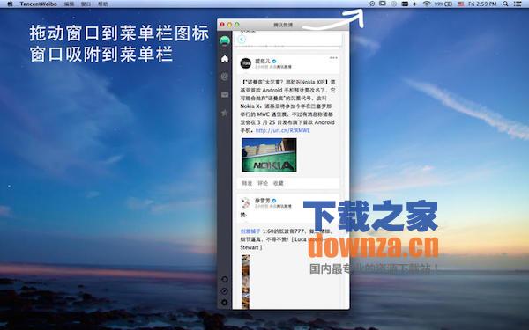Image resolution: width=529 pixels, height=330 pixels.
Task: Open the 窗口 menu in menu bar
Action: point(86,4)
